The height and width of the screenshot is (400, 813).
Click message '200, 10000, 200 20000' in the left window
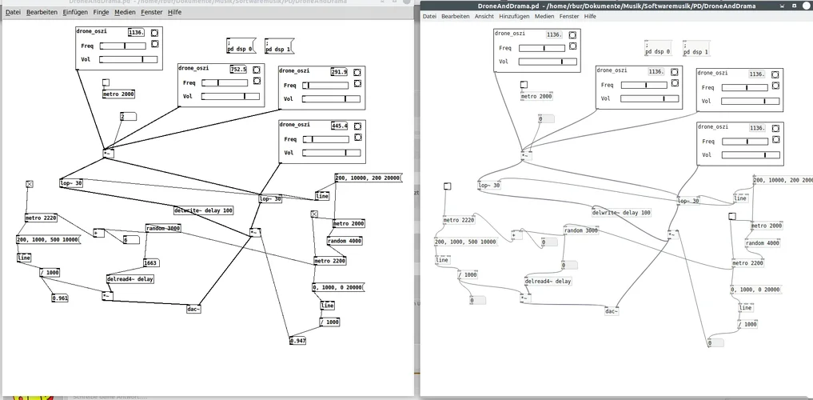[369, 178]
